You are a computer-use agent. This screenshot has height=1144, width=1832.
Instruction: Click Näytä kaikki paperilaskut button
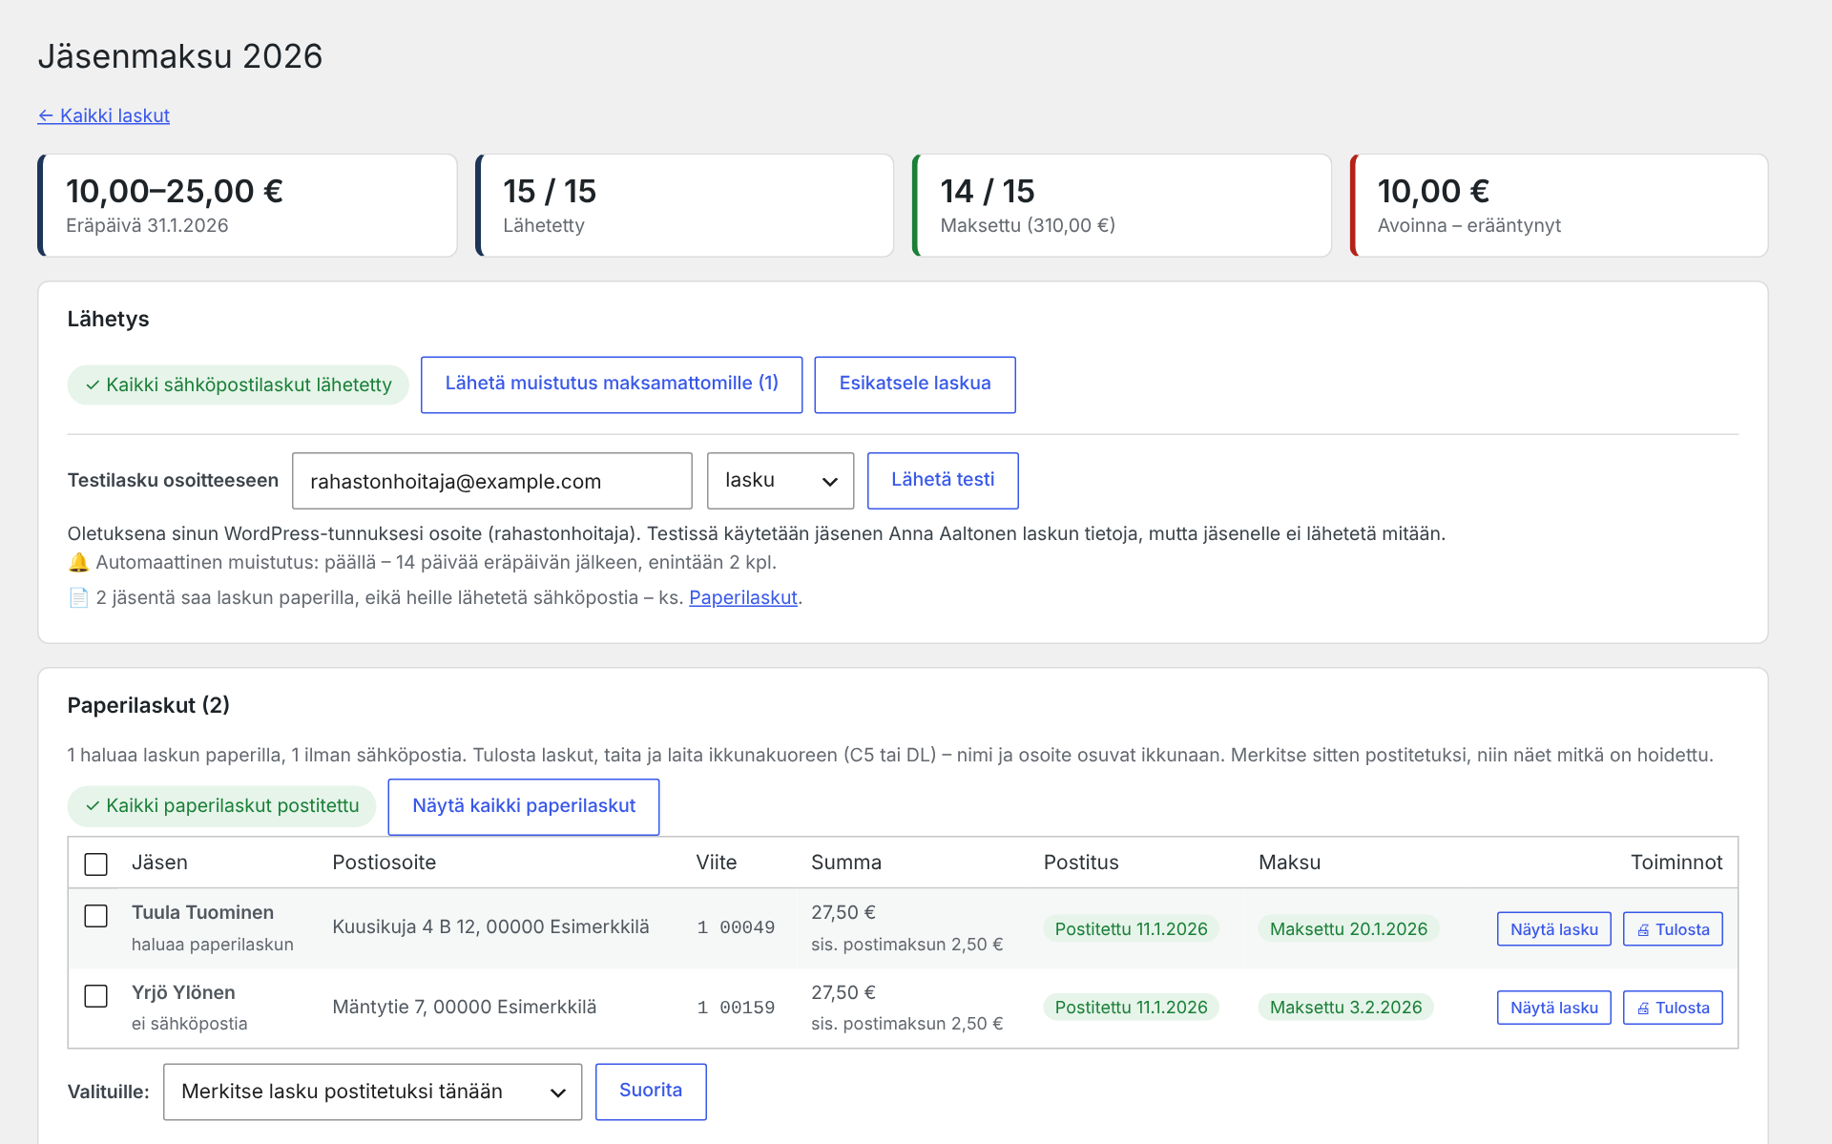coord(524,807)
